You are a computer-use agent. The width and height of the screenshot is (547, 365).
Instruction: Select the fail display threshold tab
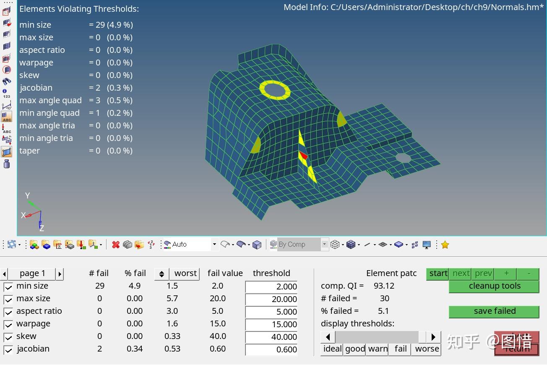[x=401, y=349]
